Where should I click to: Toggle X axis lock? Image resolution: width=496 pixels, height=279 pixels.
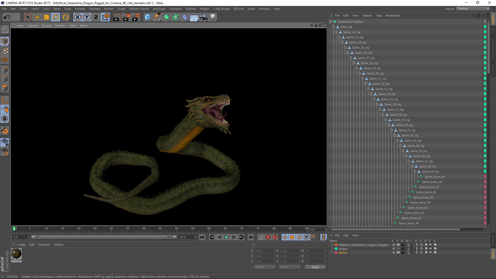point(77,17)
